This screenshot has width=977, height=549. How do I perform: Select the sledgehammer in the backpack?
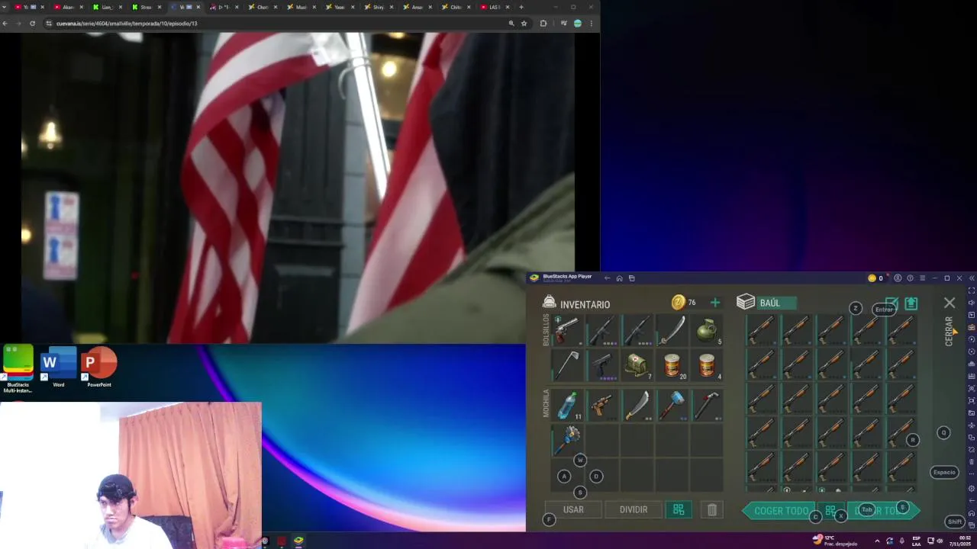pos(672,405)
